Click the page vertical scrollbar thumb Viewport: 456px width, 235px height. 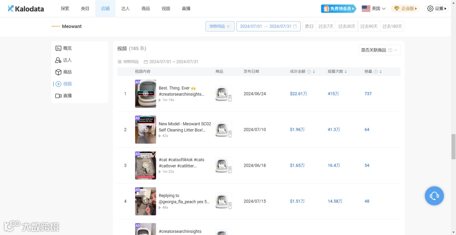453,147
